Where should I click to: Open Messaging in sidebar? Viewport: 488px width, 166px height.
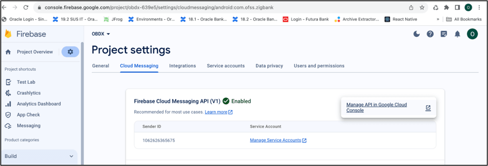28,126
